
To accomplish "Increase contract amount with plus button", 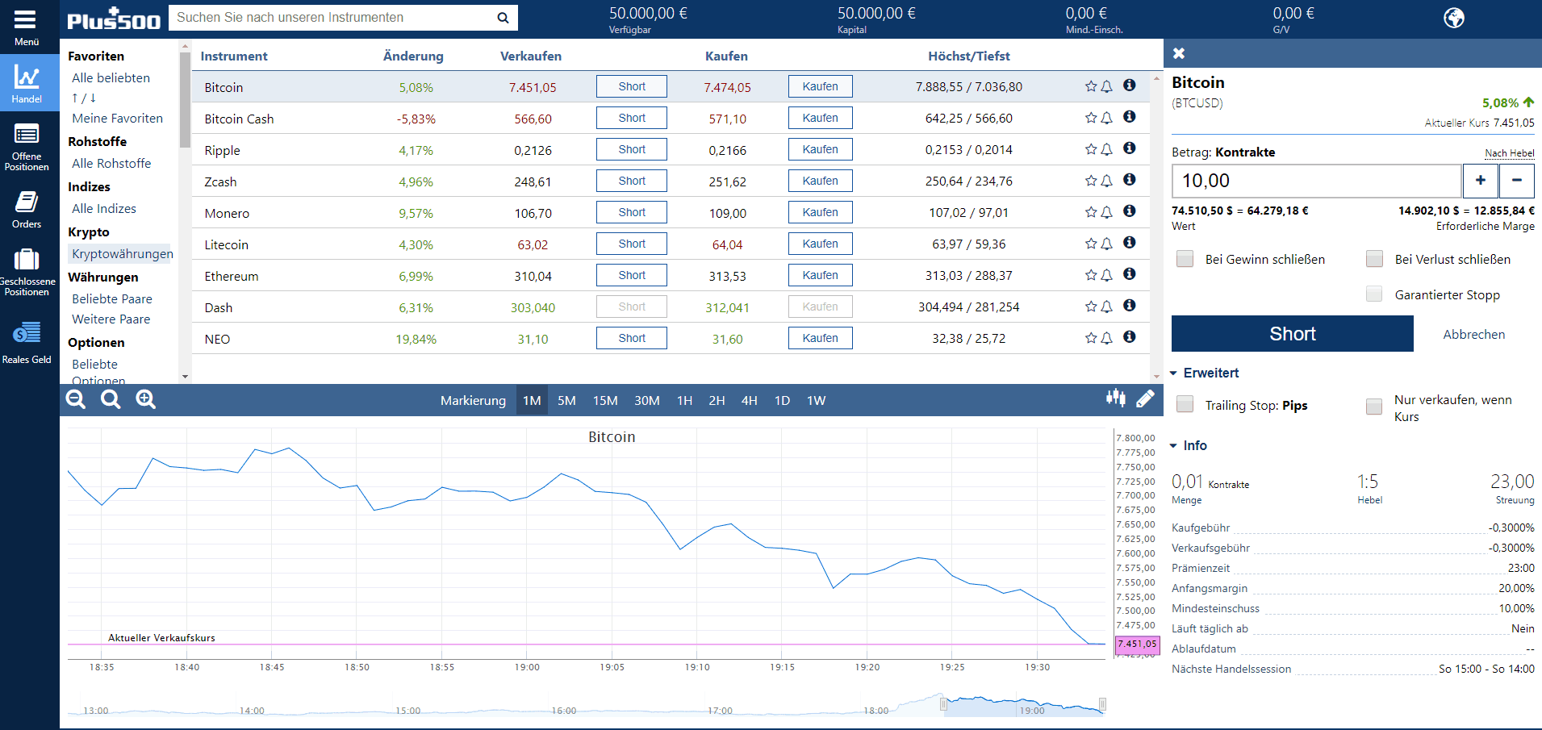I will pyautogui.click(x=1481, y=181).
